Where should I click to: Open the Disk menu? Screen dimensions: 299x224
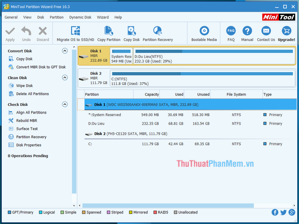[41, 17]
